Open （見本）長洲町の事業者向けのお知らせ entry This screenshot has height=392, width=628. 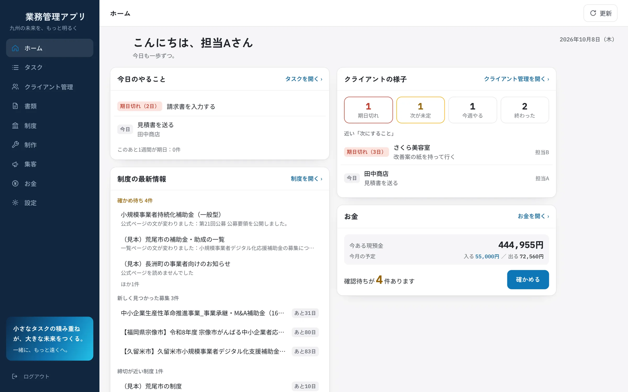coord(220,268)
